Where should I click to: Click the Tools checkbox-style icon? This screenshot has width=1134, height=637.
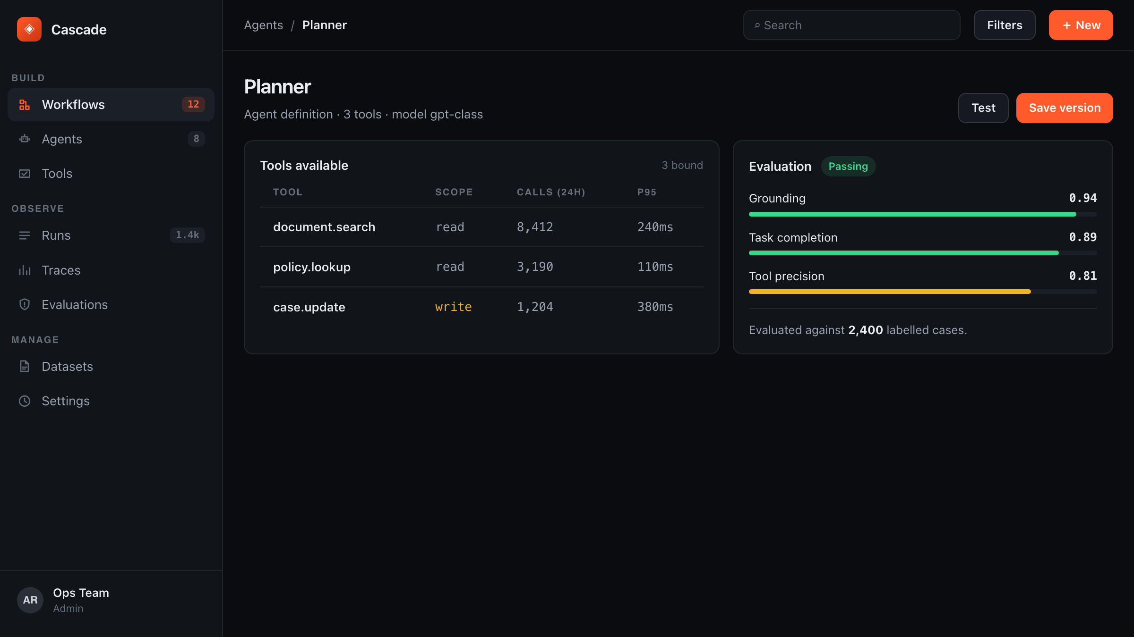25,174
